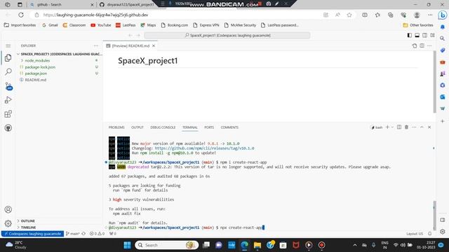Click the browser address bar URL

tap(96, 15)
